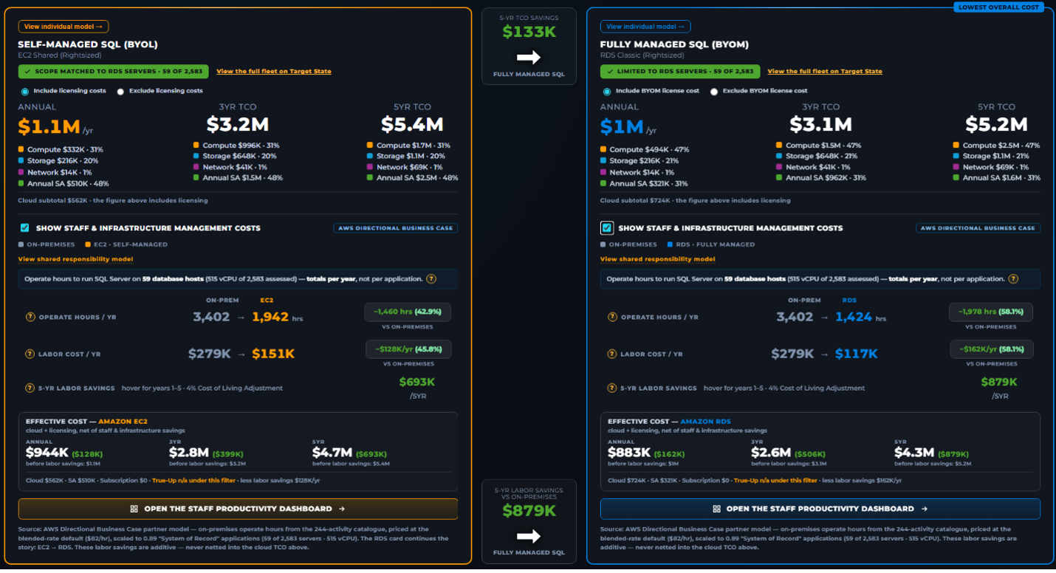Screen dimensions: 1056x573
Task: Click help icon beside Operate Hours in RDS card
Action: (612, 317)
